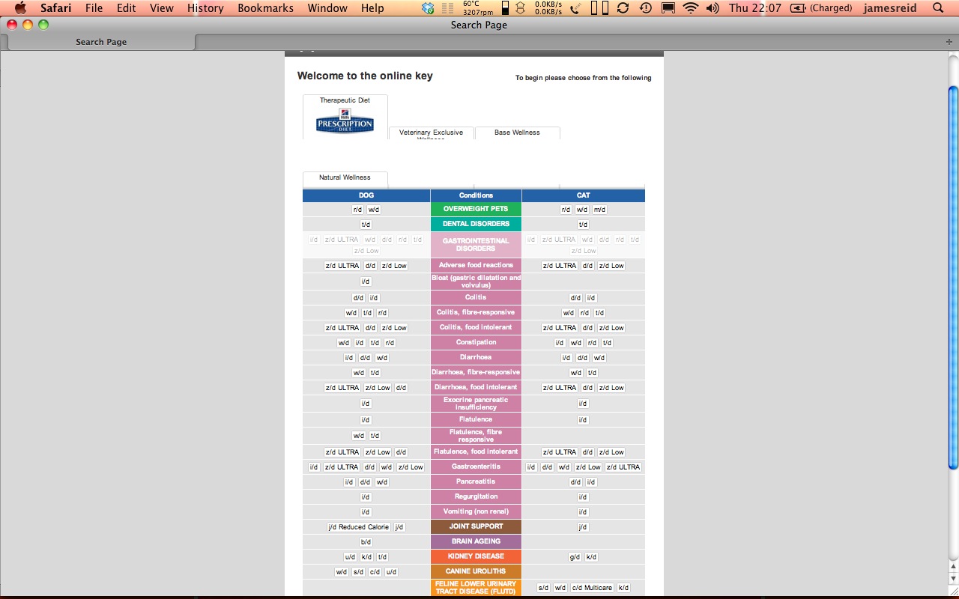The image size is (959, 599).
Task: Click cat z/d ULTRA in Gastroenteritis row
Action: tap(623, 467)
